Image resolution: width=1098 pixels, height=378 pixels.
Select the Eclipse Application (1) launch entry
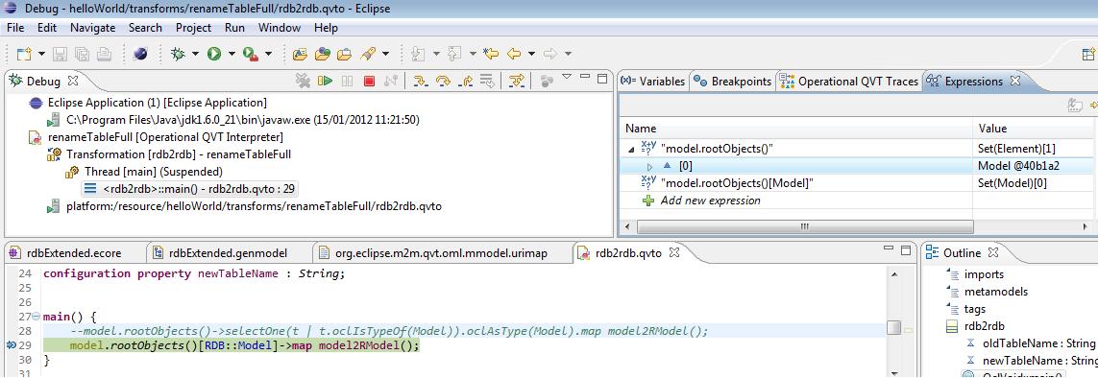click(157, 103)
